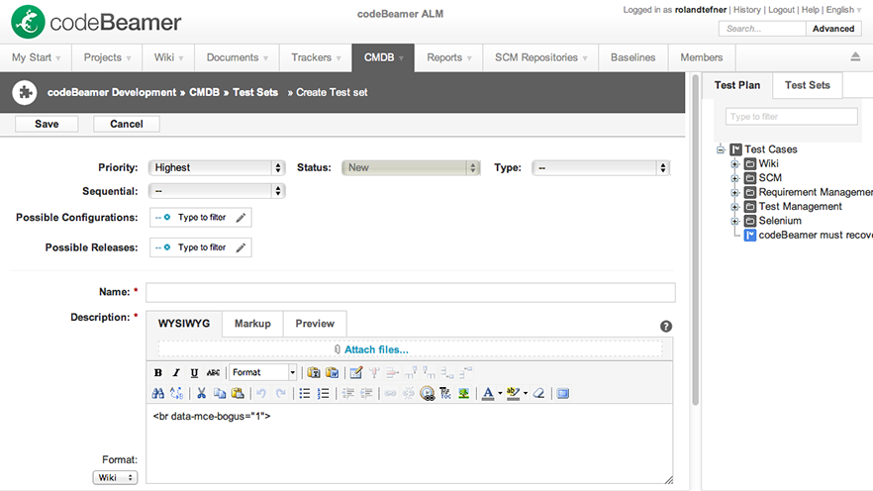The width and height of the screenshot is (873, 491).
Task: Insert an image via picture icon
Action: (x=464, y=394)
